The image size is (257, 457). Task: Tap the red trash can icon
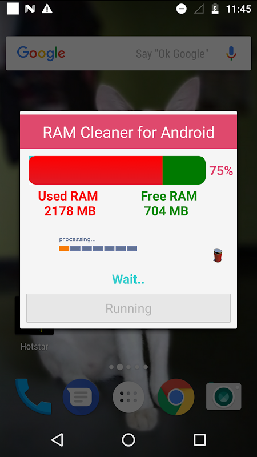pos(218,255)
